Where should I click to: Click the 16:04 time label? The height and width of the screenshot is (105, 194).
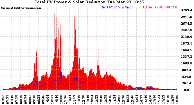(137, 99)
